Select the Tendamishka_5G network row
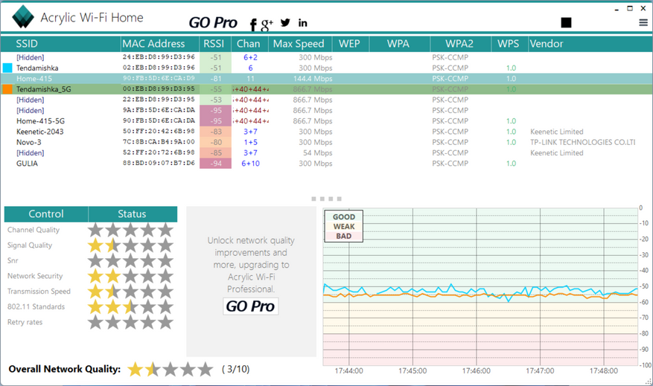This screenshot has width=653, height=386. (x=326, y=89)
